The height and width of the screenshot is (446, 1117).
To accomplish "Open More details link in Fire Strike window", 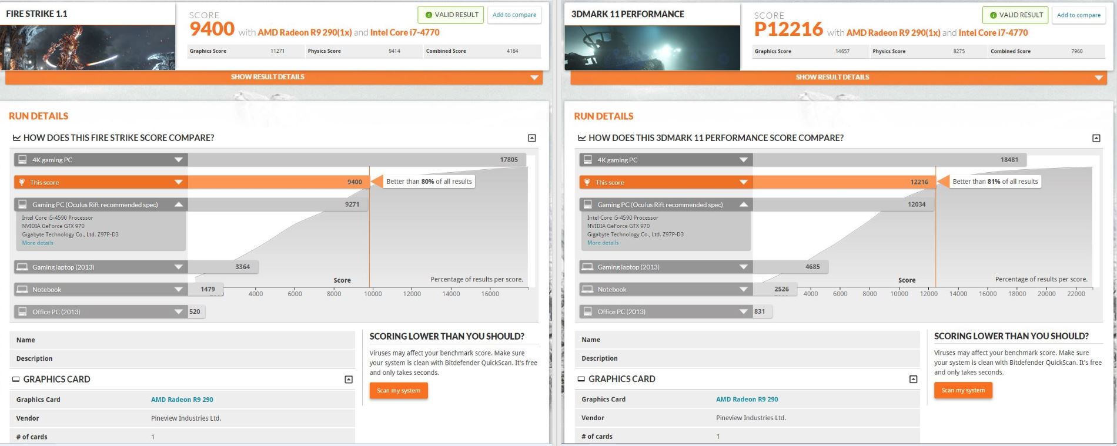I will (38, 243).
